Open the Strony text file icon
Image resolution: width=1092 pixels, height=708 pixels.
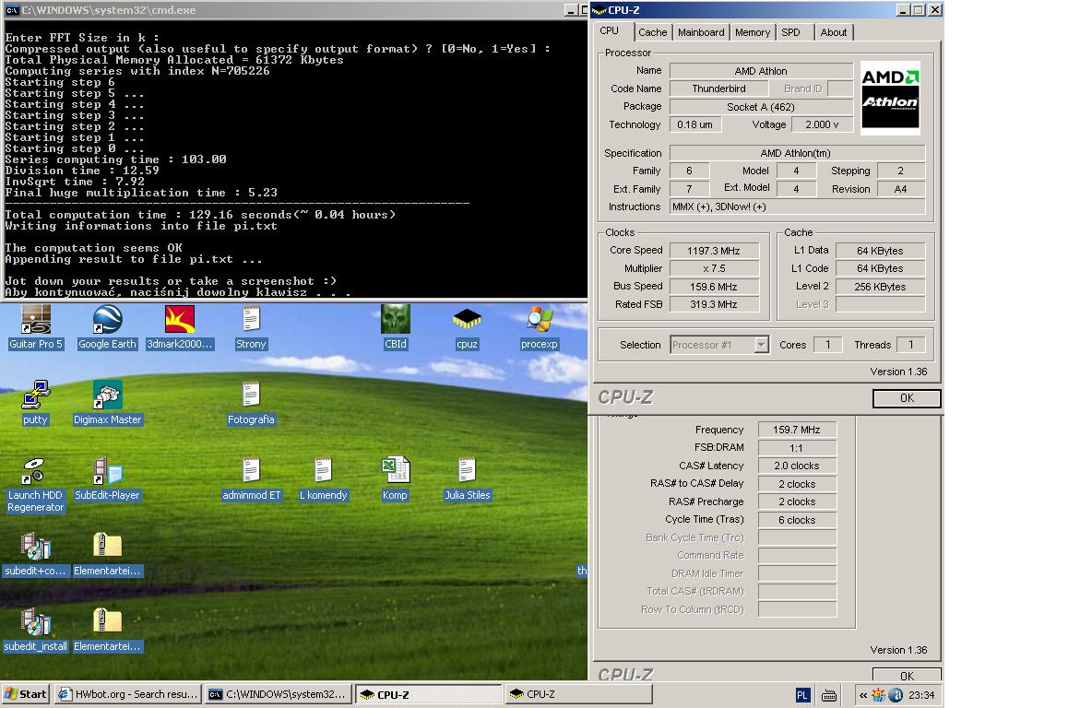(x=251, y=327)
